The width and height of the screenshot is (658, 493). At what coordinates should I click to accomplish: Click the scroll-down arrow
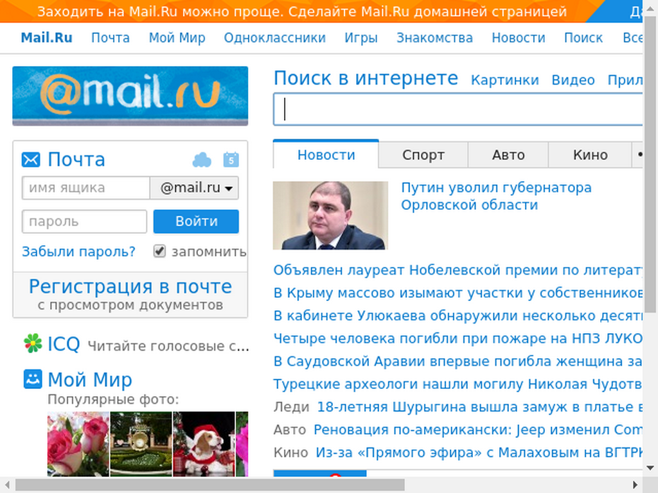(x=650, y=468)
